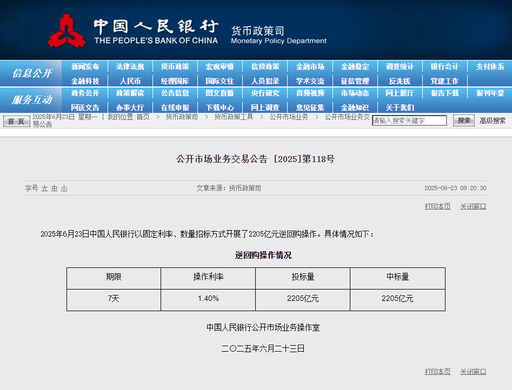
Task: Go to 调查统计 navigation item
Action: 400,66
